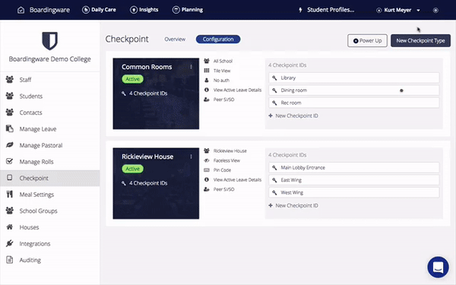
Task: Click the Boardingware home icon
Action: coord(21,10)
